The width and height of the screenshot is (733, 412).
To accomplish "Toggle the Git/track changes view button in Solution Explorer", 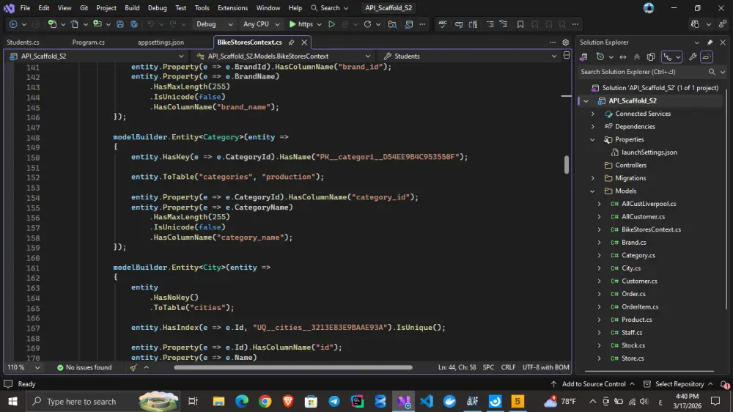I will pos(668,57).
